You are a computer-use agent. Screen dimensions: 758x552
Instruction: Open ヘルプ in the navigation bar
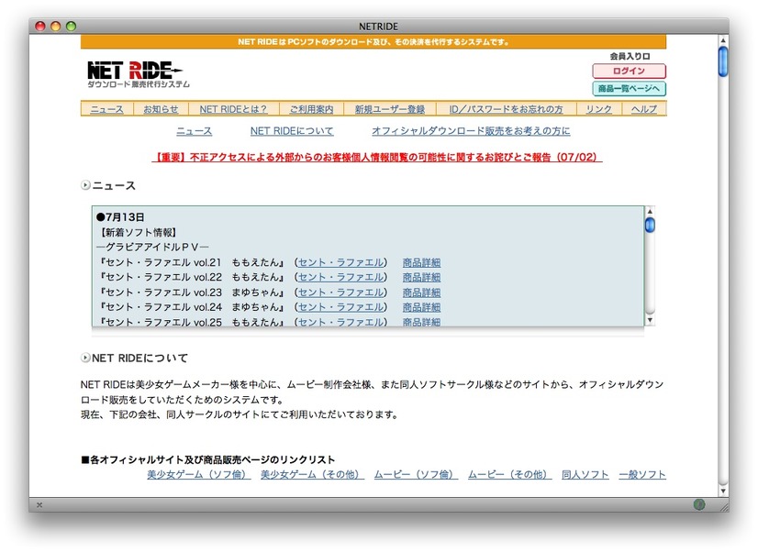[x=644, y=109]
